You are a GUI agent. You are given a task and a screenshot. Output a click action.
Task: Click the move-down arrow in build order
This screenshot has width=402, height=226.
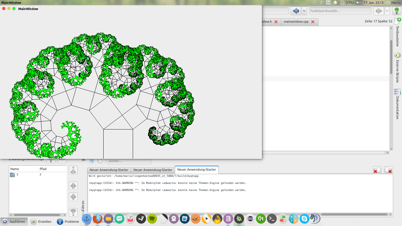pos(73,197)
